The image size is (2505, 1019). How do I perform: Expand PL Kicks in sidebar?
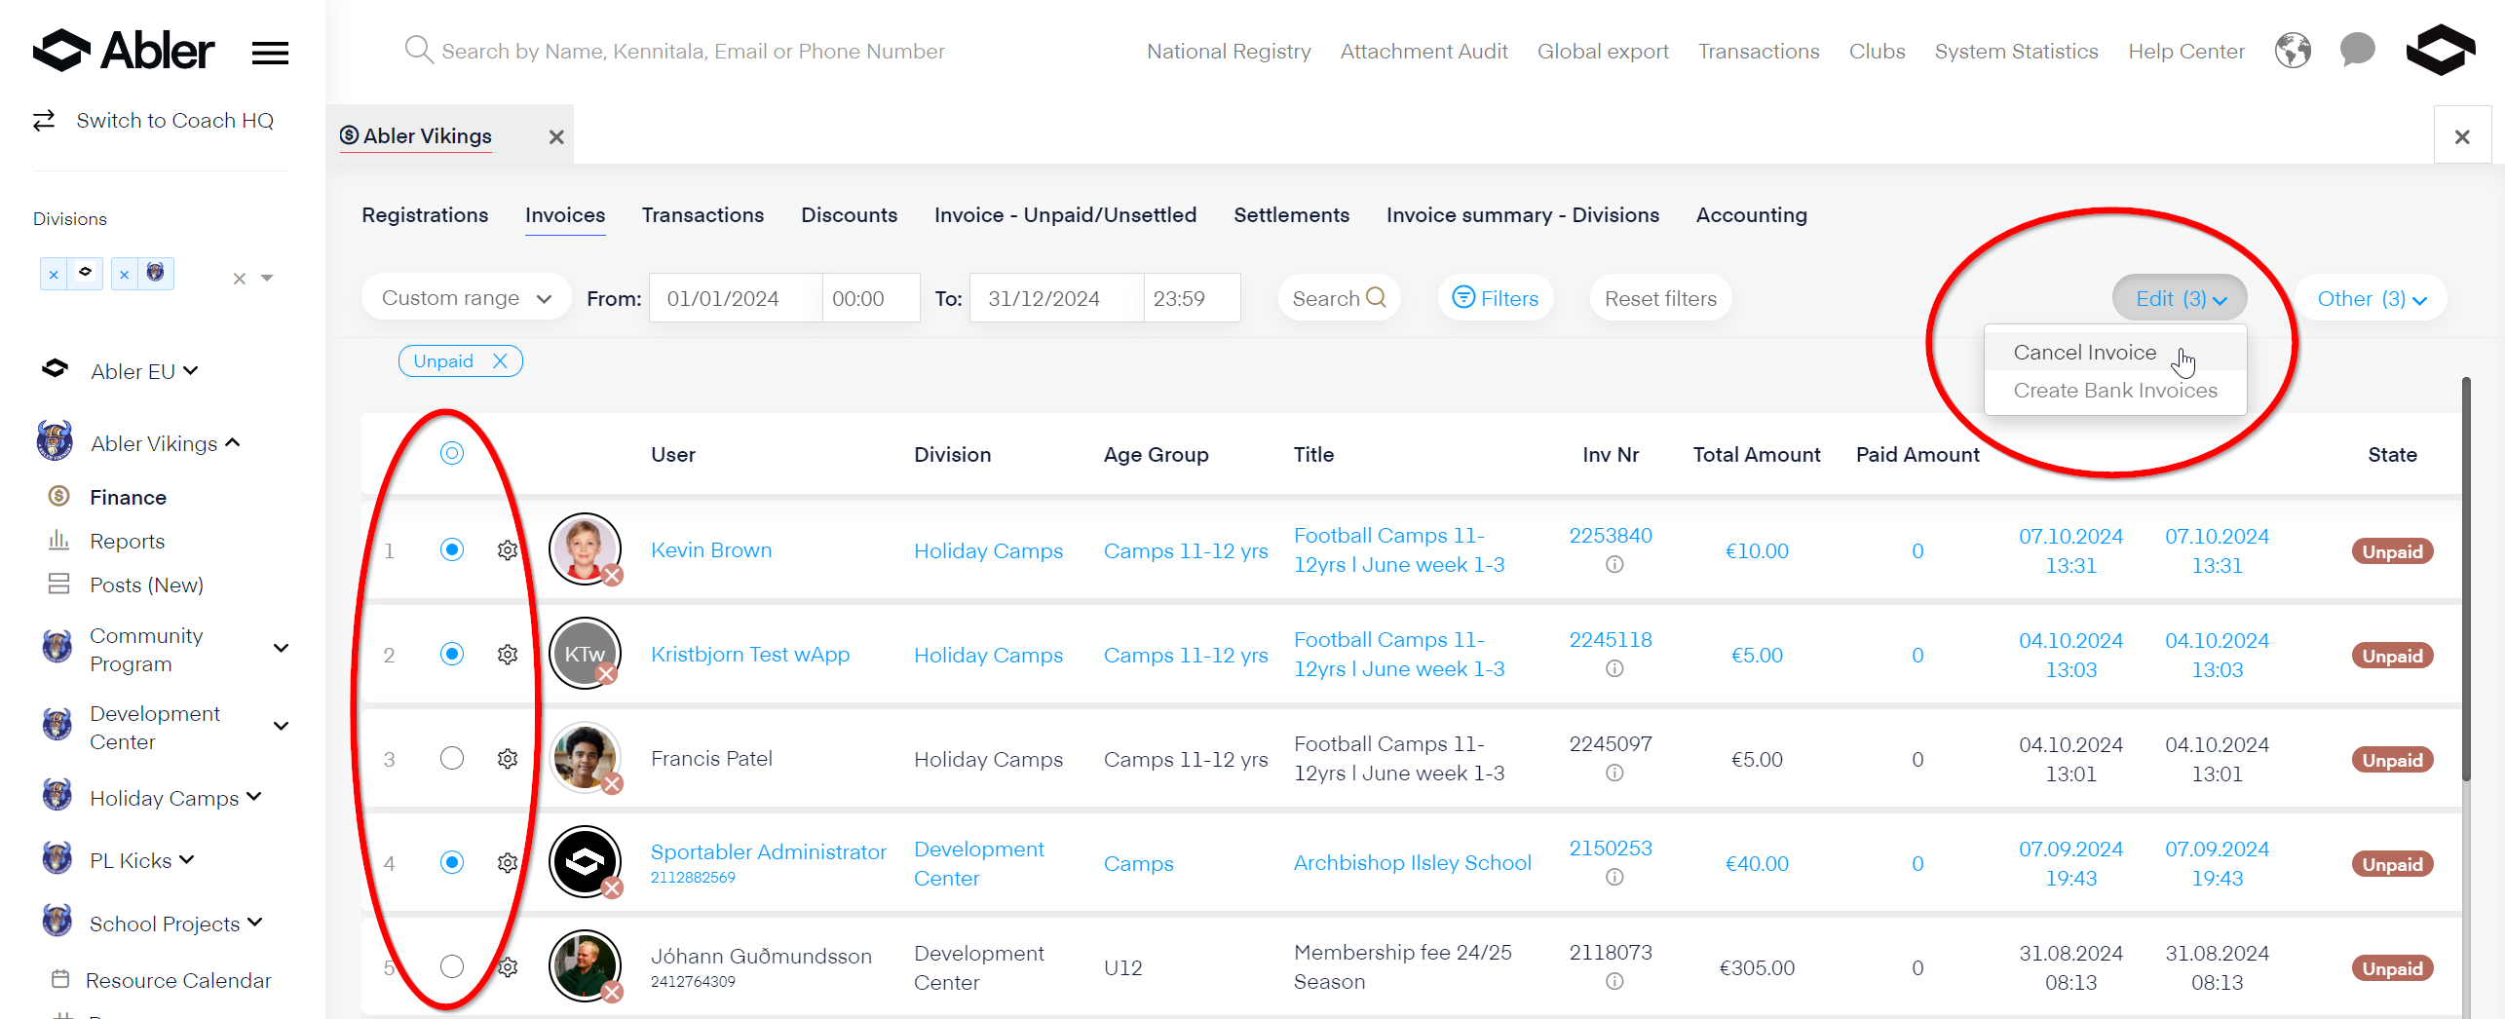(187, 860)
